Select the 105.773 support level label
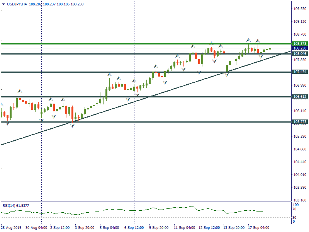Screen dimensions: 309x232 pos(300,122)
